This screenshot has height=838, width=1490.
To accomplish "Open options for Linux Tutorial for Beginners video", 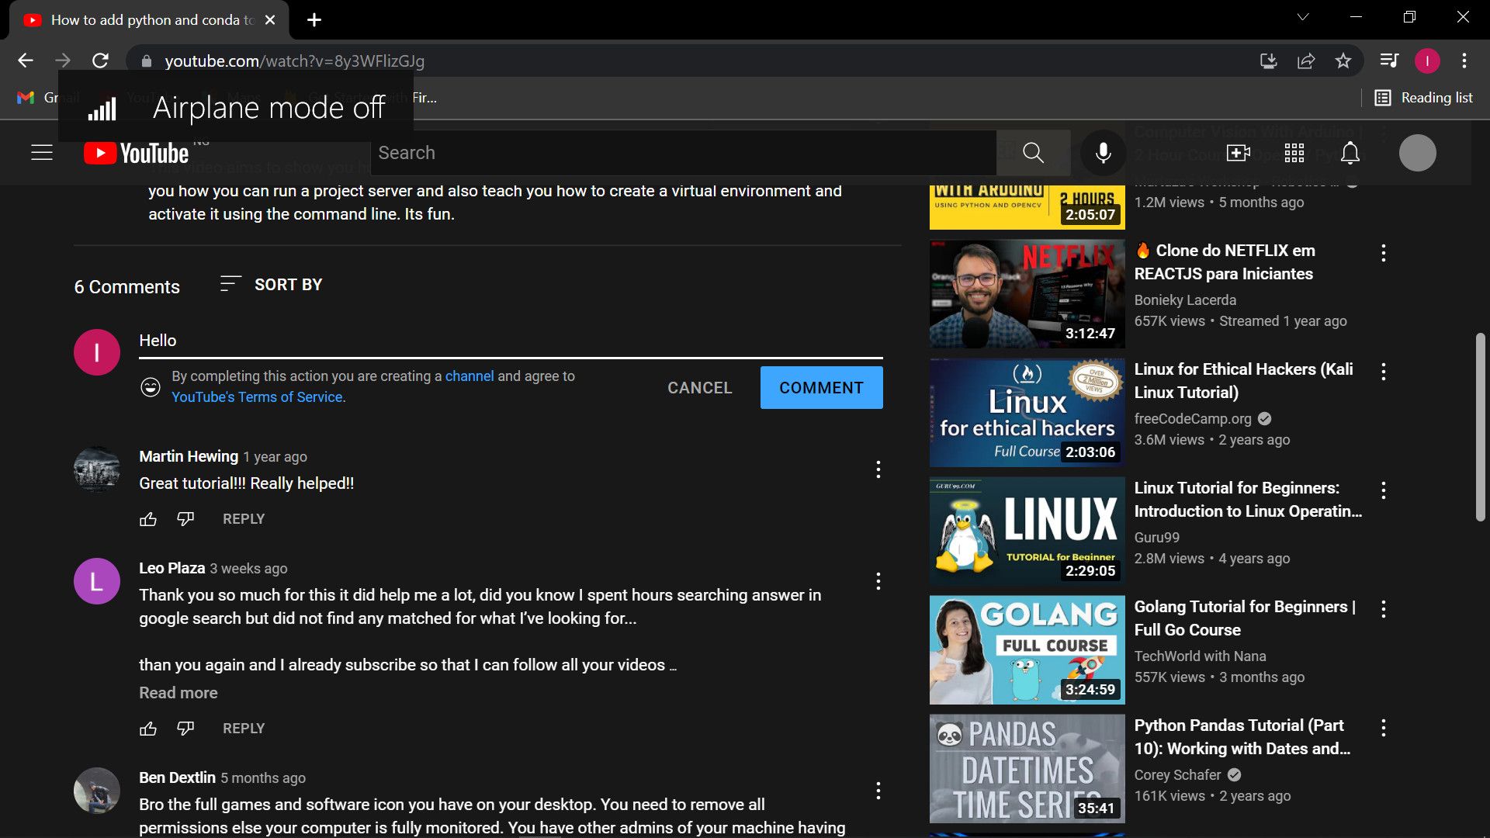I will 1383,490.
